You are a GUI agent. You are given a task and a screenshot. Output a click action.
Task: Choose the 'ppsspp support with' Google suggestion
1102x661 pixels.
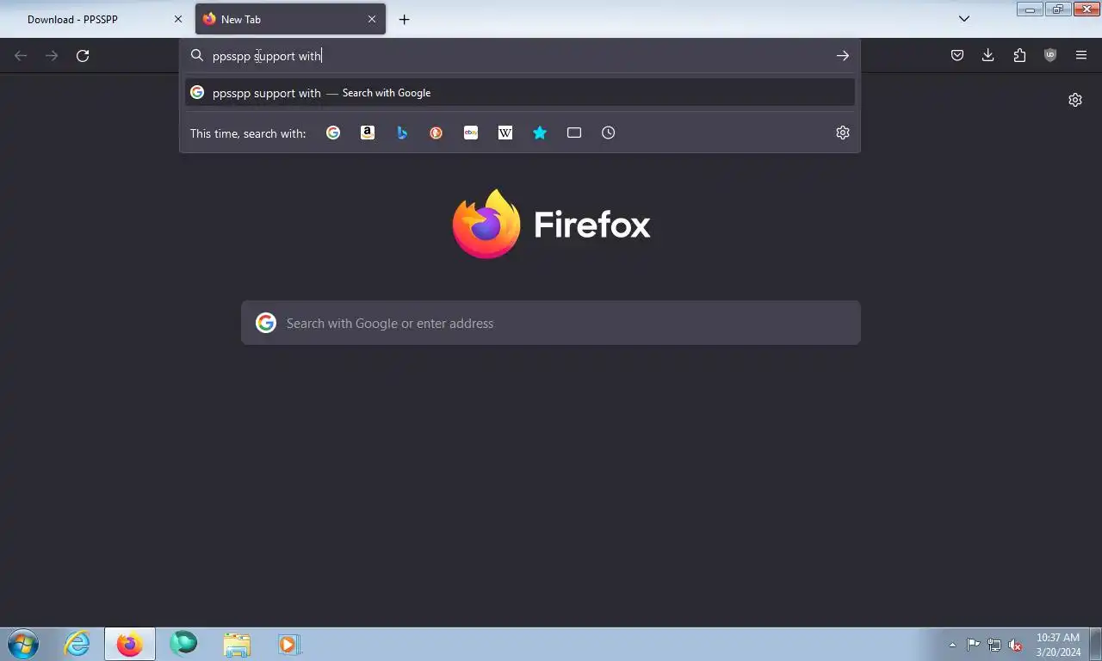(x=520, y=93)
